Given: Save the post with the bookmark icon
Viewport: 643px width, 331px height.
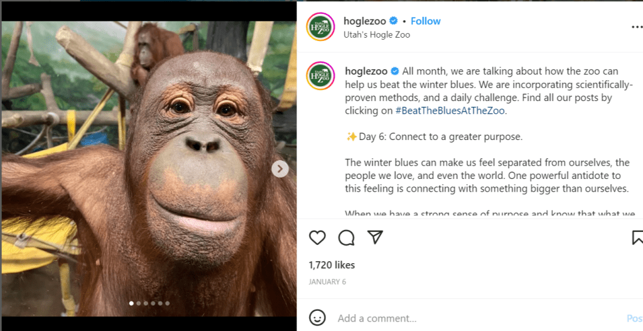Looking at the screenshot, I should point(637,237).
